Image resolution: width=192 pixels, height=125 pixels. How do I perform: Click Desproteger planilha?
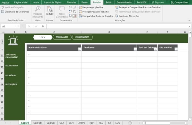(91, 7)
